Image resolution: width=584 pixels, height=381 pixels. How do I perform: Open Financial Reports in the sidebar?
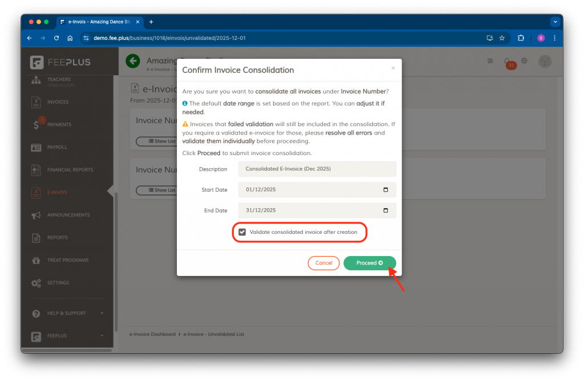pos(70,170)
